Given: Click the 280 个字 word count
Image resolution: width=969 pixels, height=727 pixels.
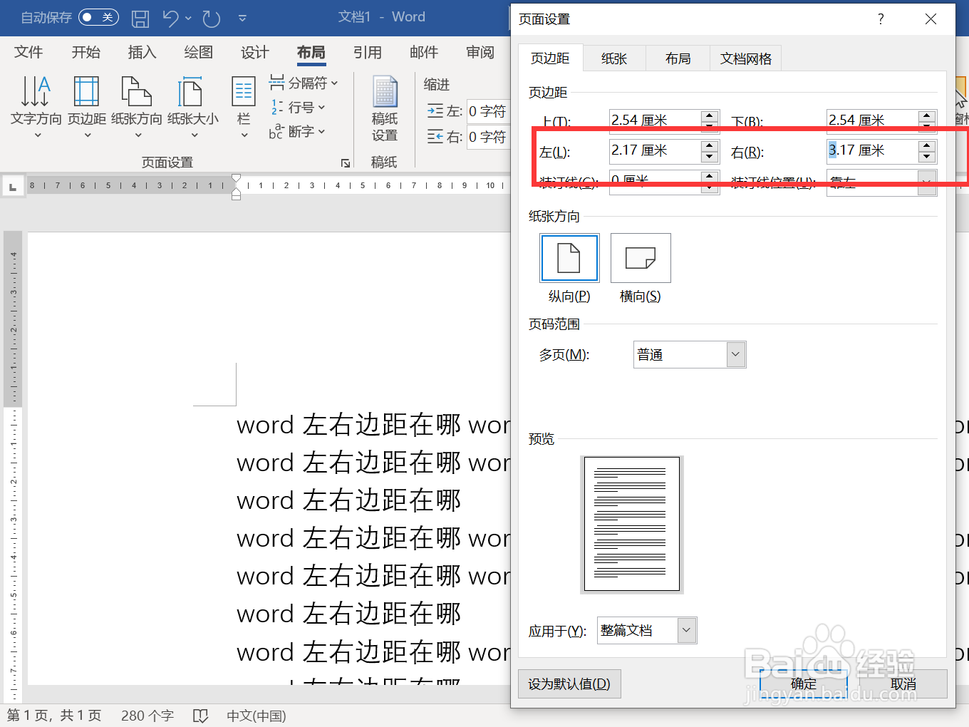Looking at the screenshot, I should [147, 716].
